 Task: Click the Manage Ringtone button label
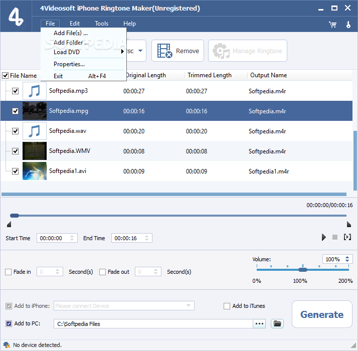tap(257, 51)
